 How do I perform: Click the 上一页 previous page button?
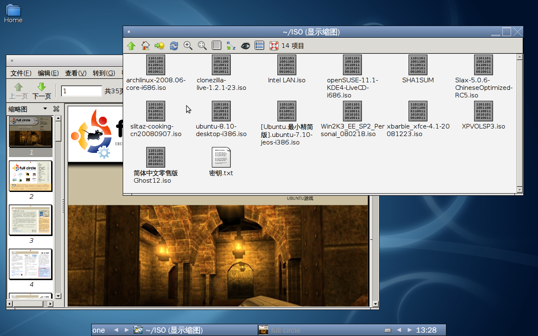(x=19, y=91)
